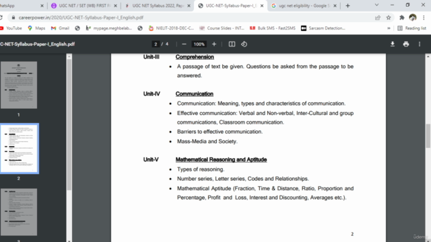
Task: Open the Extensions puzzle icon
Action: [402, 17]
